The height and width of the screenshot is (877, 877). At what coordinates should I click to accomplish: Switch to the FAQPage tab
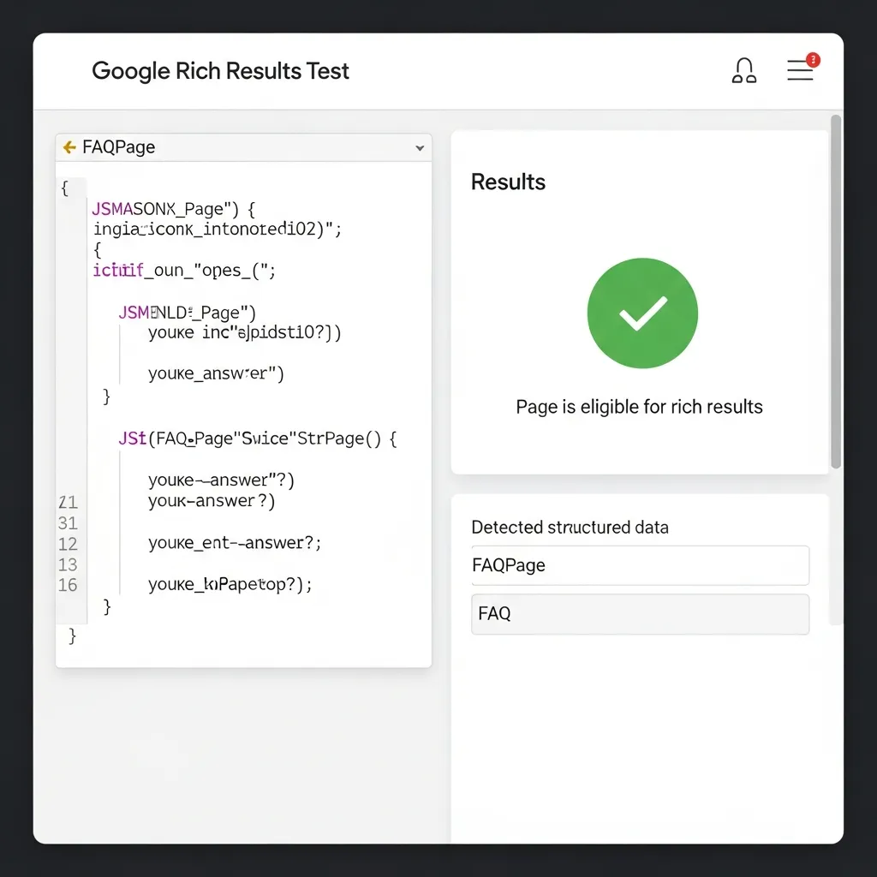tap(118, 146)
